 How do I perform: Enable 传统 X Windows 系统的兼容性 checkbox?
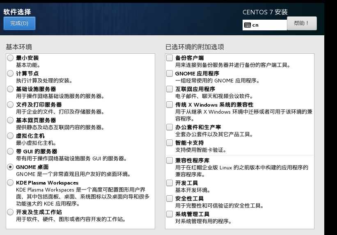coord(170,105)
